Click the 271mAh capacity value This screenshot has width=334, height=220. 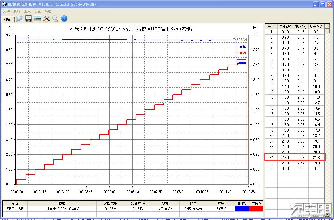pyautogui.click(x=166, y=209)
